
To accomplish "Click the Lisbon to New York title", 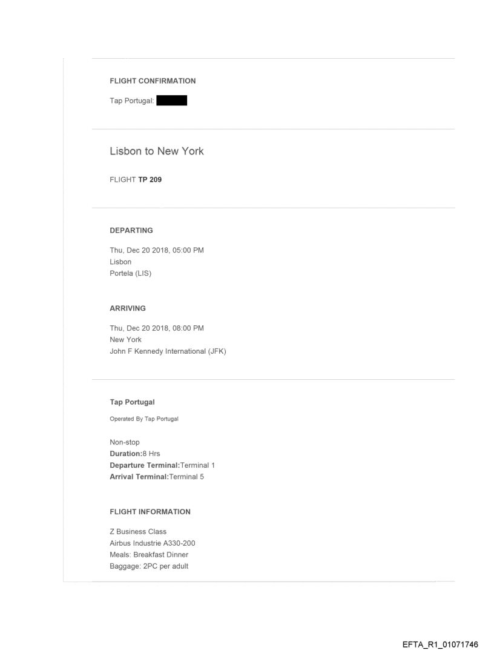I will pos(157,151).
